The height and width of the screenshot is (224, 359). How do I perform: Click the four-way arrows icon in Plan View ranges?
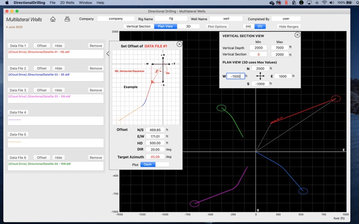click(260, 76)
